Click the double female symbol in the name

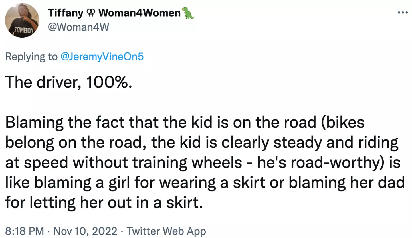(91, 13)
